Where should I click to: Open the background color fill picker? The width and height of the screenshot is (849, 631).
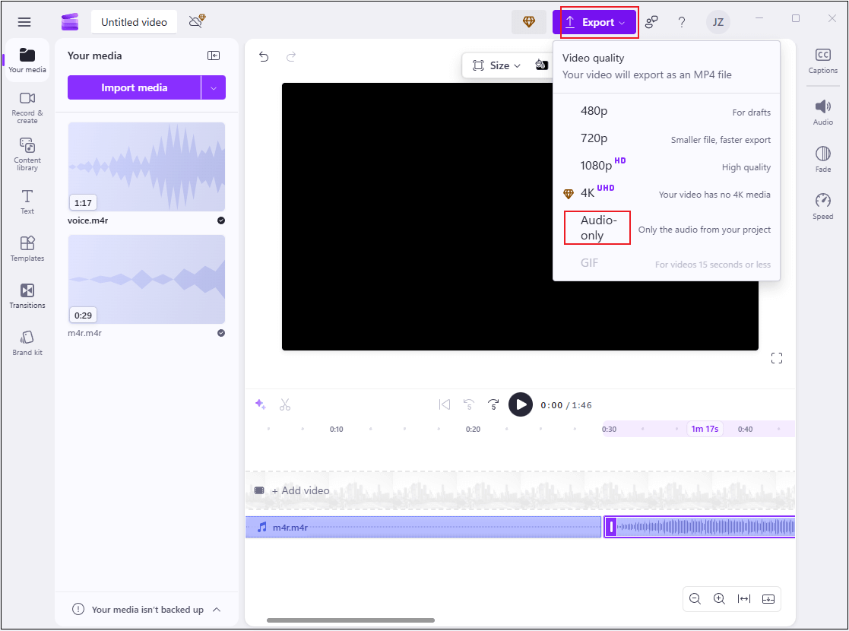[x=541, y=65]
